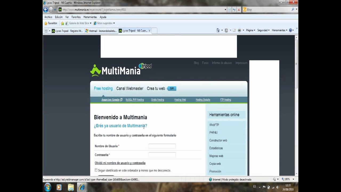341x192 pixels.
Task: Expand the search provider dropdown arrow
Action: pos(297,9)
